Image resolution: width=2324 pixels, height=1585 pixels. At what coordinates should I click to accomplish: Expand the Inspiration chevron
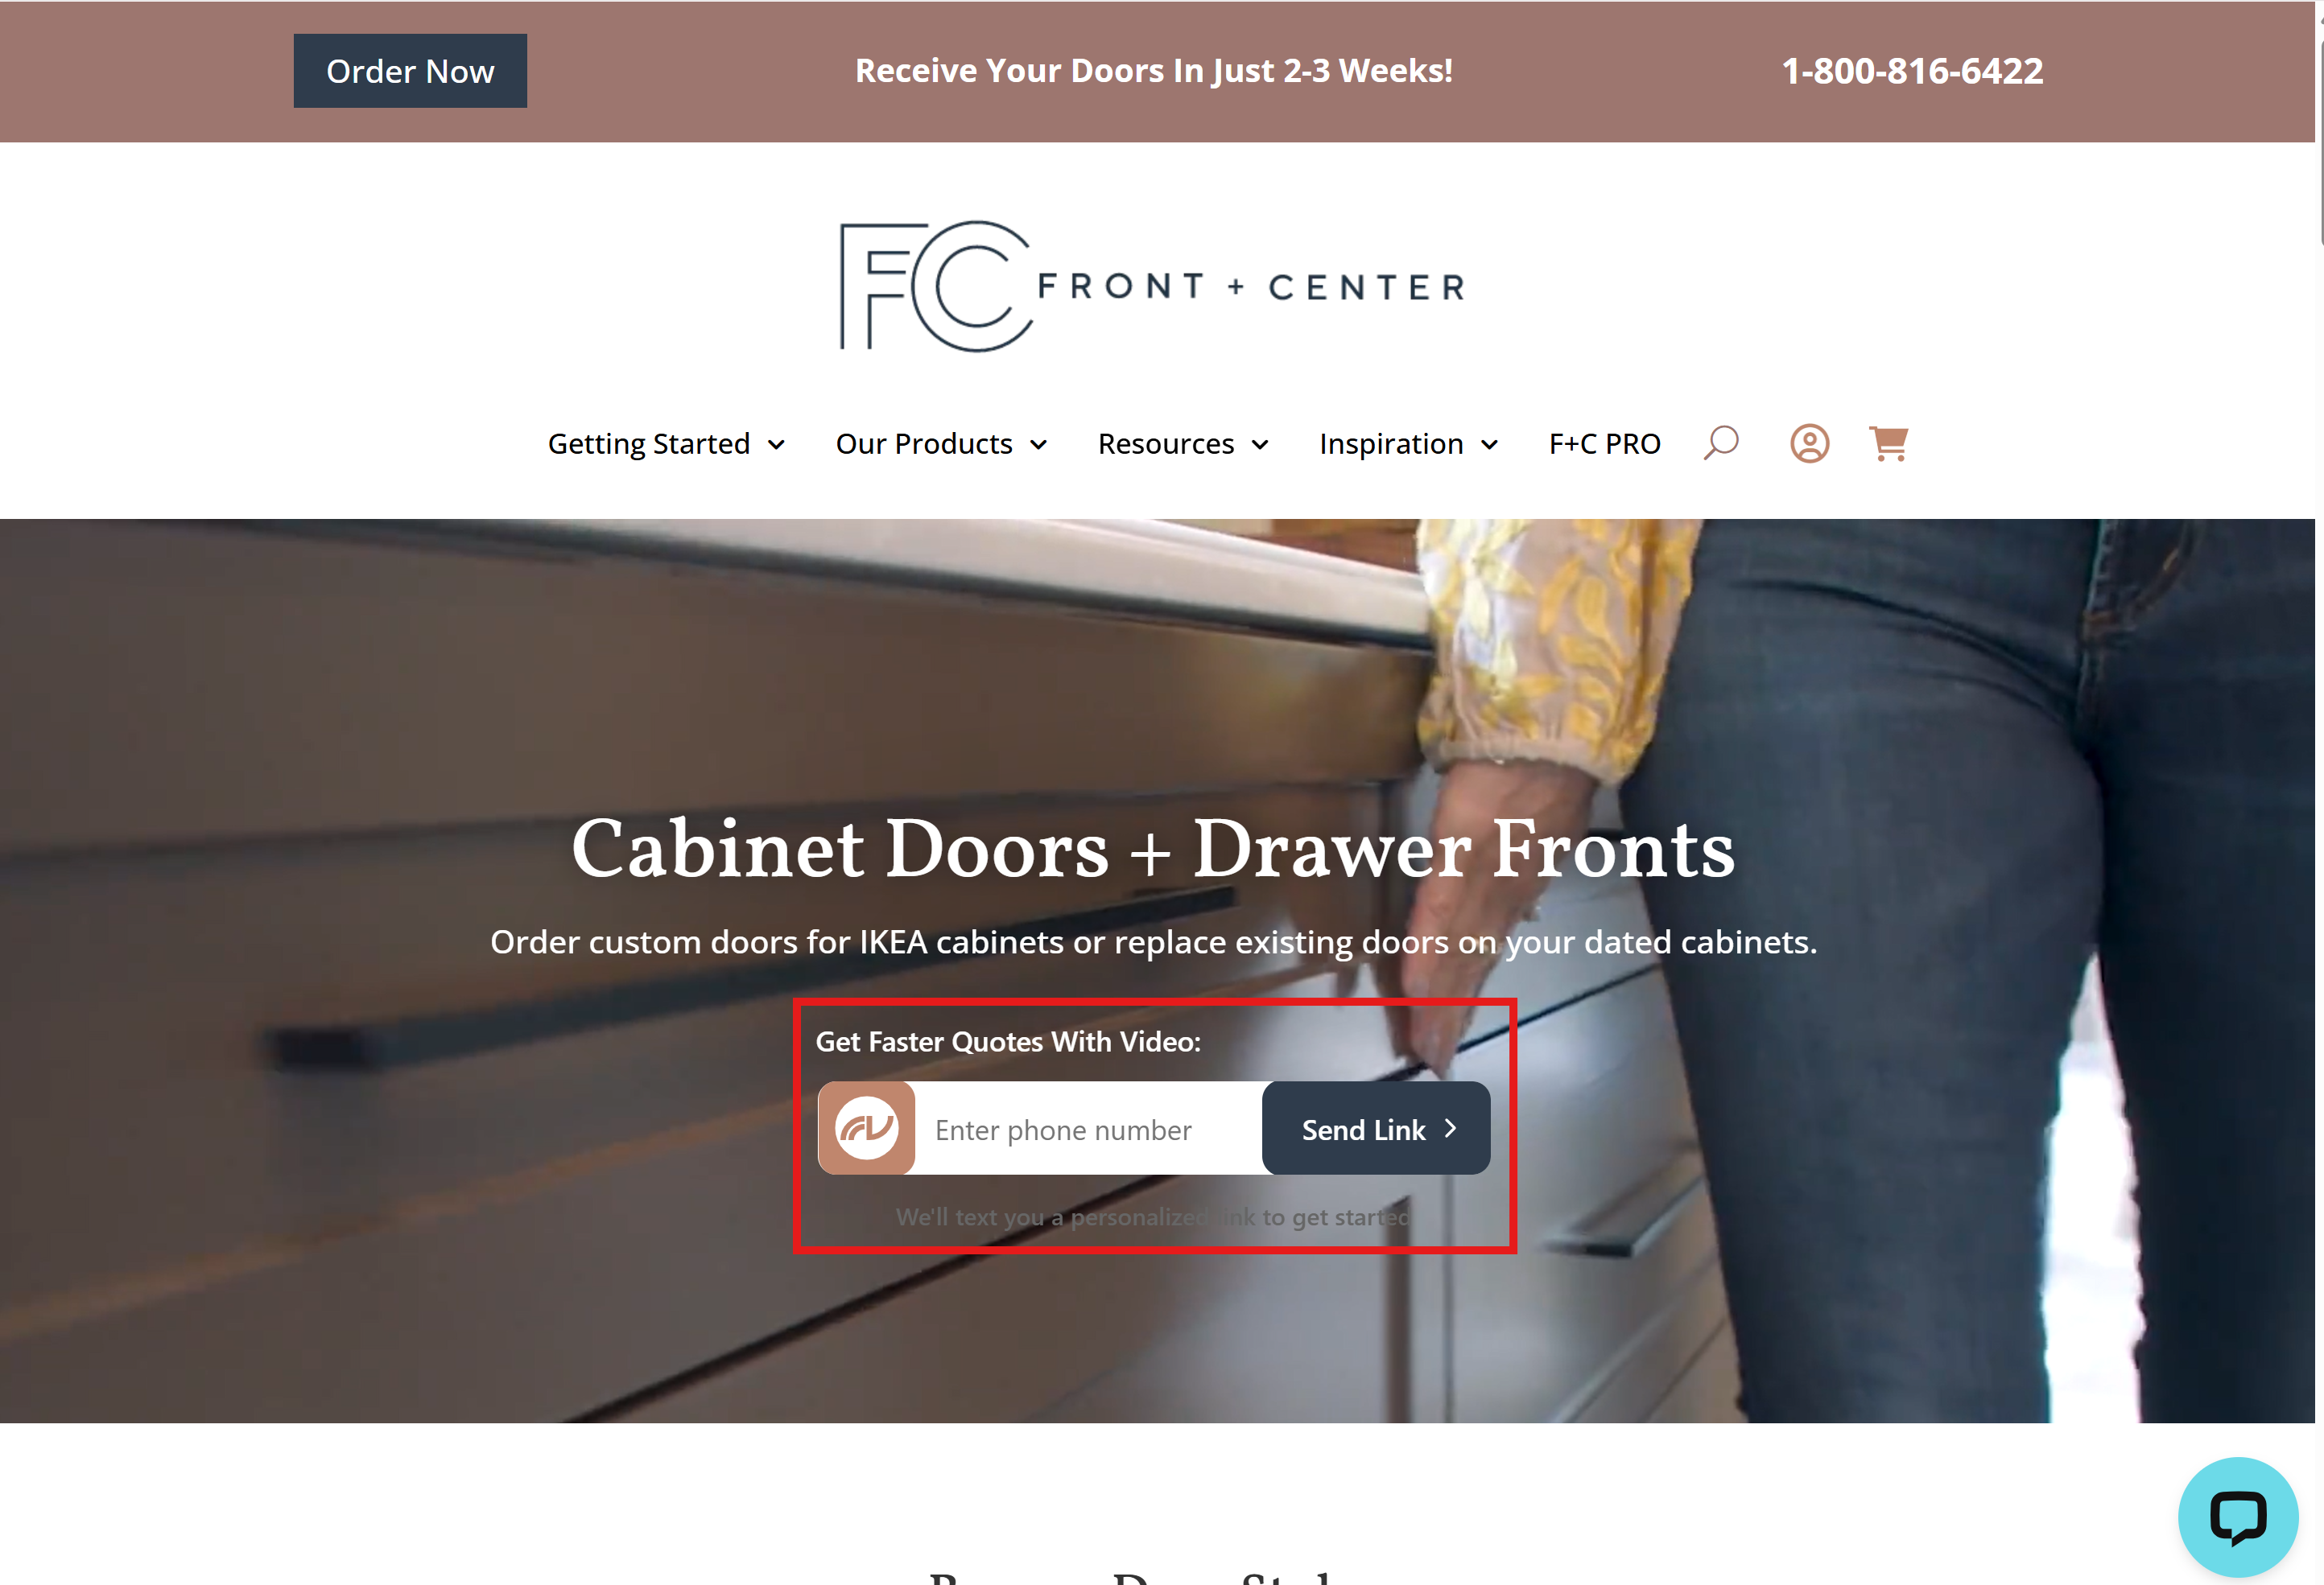[x=1489, y=445]
